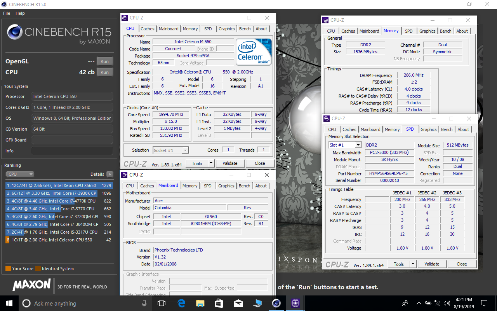Click the BIOS version V1.32 field

pyautogui.click(x=210, y=257)
